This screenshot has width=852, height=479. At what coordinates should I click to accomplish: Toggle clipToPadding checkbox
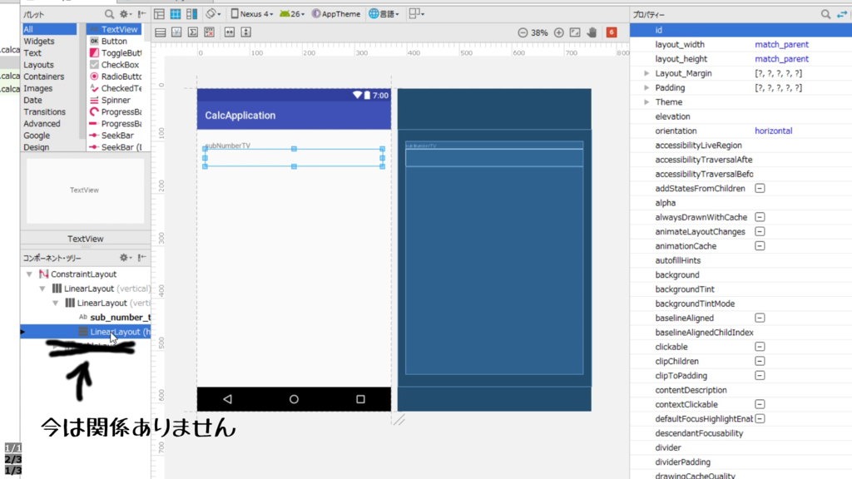[760, 375]
